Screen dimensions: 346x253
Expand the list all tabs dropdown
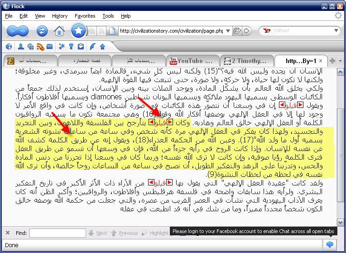click(341, 61)
